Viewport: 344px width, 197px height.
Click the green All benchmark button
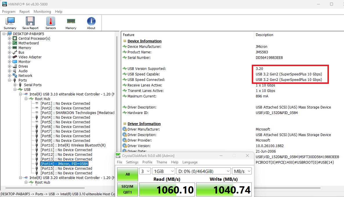pyautogui.click(x=127, y=174)
